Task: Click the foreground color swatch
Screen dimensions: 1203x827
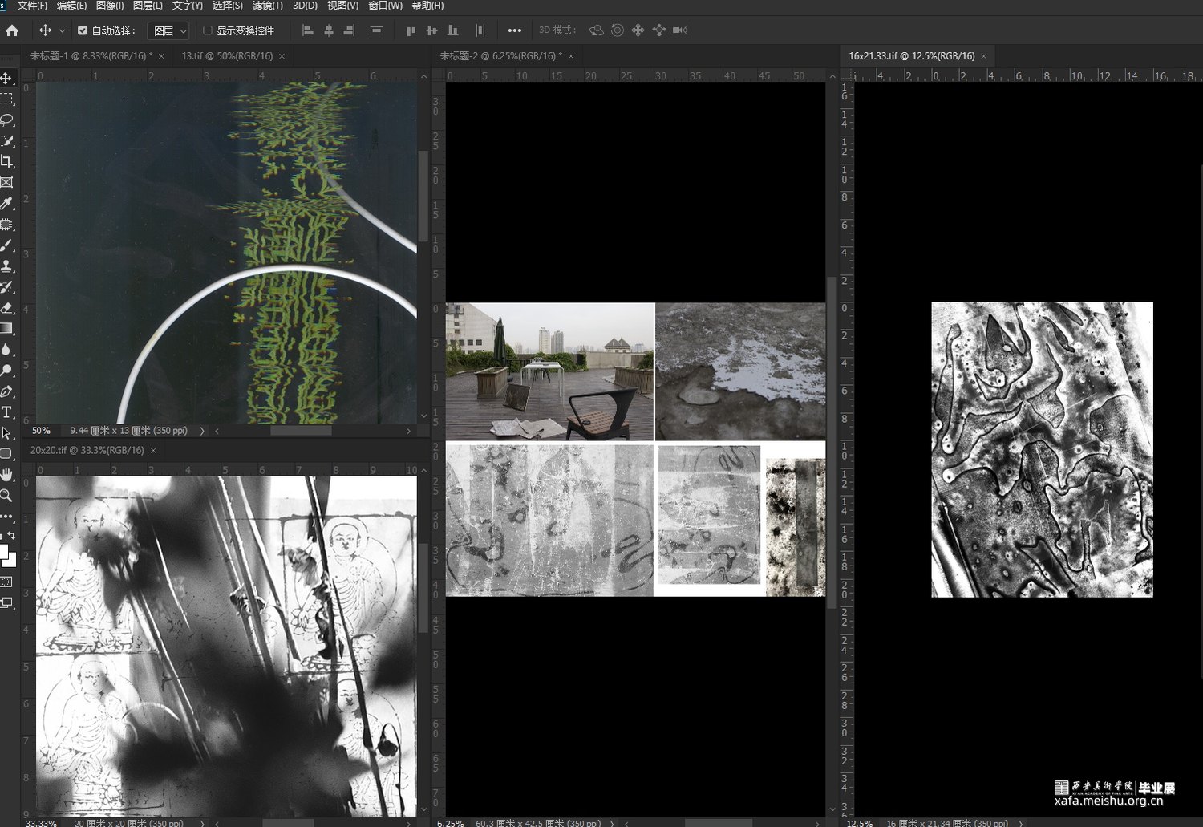Action: coord(4,552)
